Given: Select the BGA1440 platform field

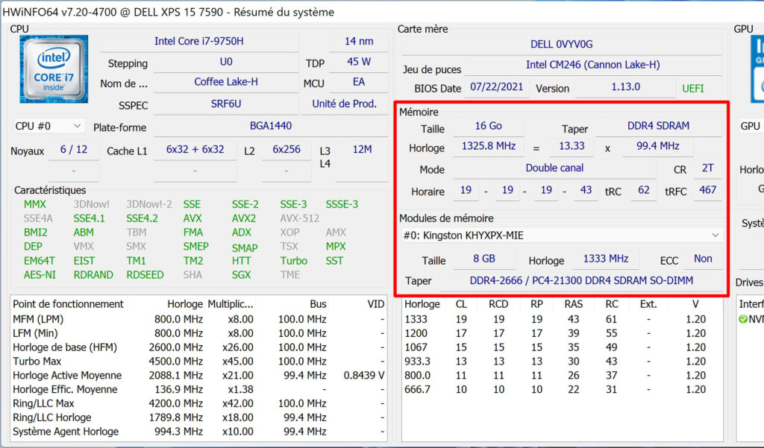Looking at the screenshot, I should point(270,126).
